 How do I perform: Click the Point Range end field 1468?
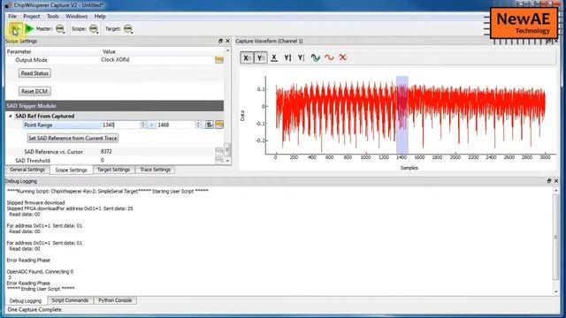point(176,125)
